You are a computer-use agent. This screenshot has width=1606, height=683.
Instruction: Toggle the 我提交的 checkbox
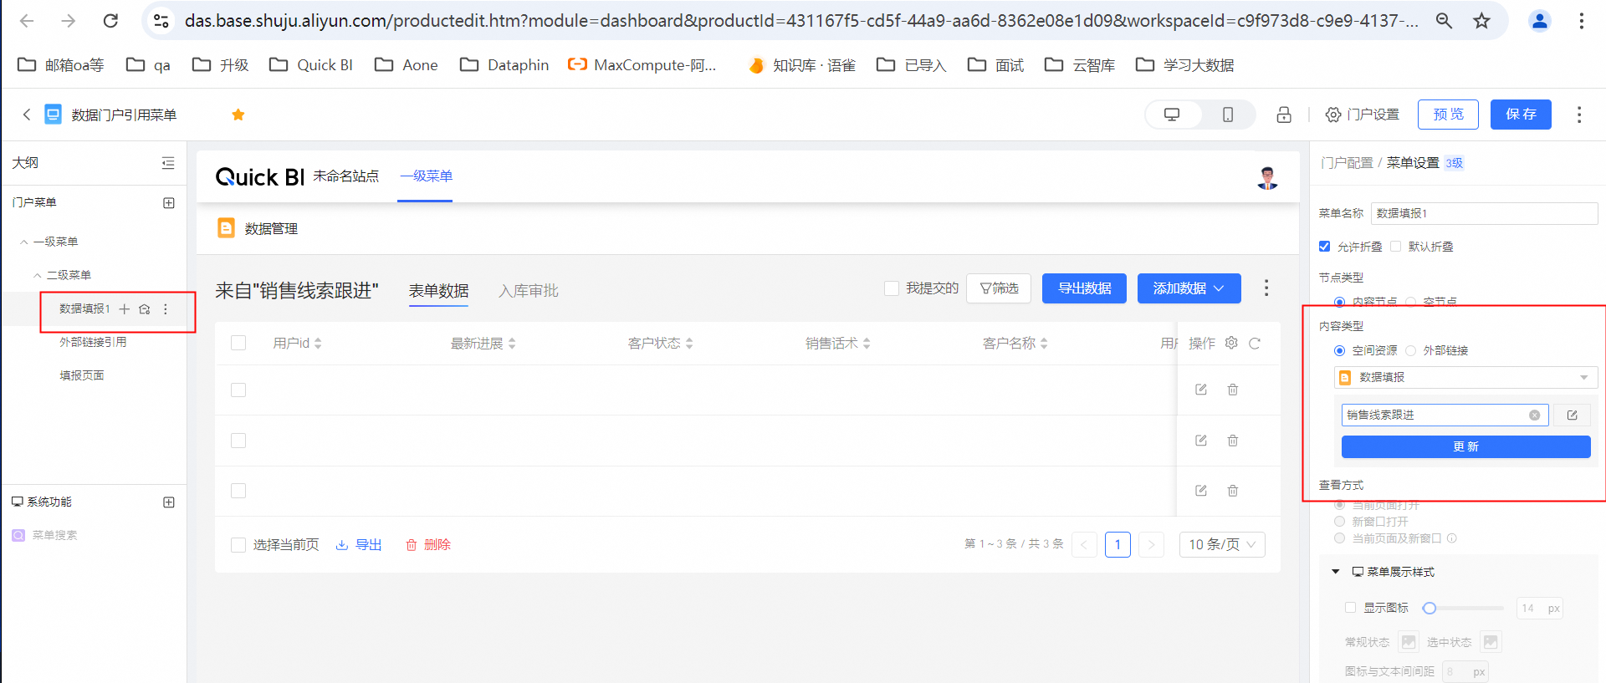pyautogui.click(x=892, y=288)
